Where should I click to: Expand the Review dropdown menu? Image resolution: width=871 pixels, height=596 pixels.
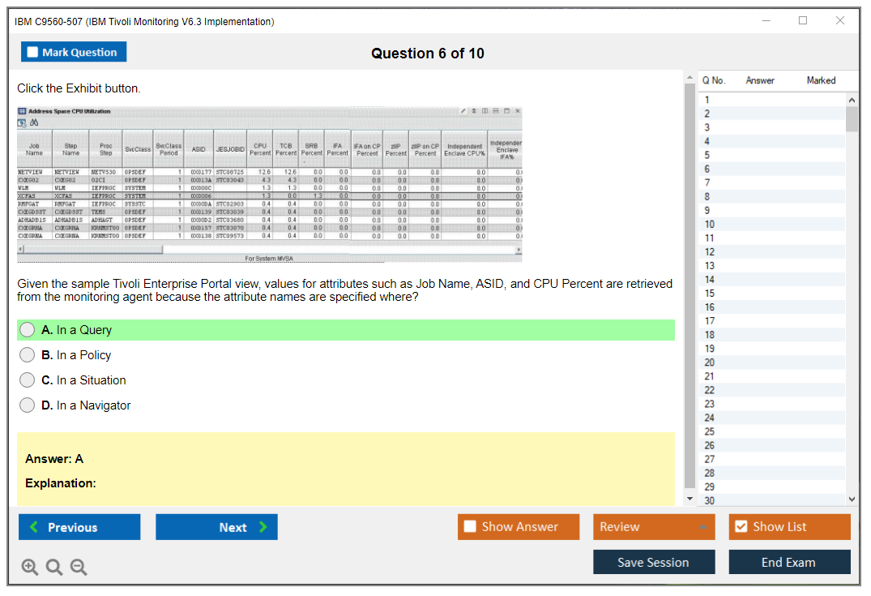pyautogui.click(x=654, y=527)
